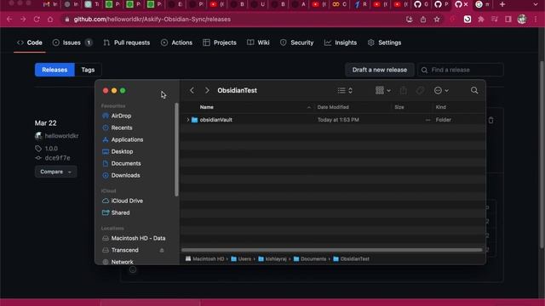Click the Finder horizontal scrollbar
Image resolution: width=545 pixels, height=306 pixels.
pos(331,250)
